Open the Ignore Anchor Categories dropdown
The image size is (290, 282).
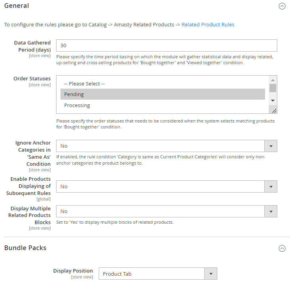tap(167, 146)
